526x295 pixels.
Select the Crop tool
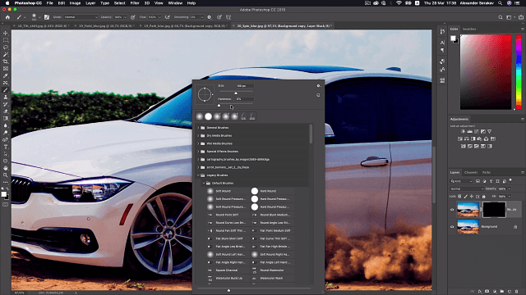pos(6,61)
